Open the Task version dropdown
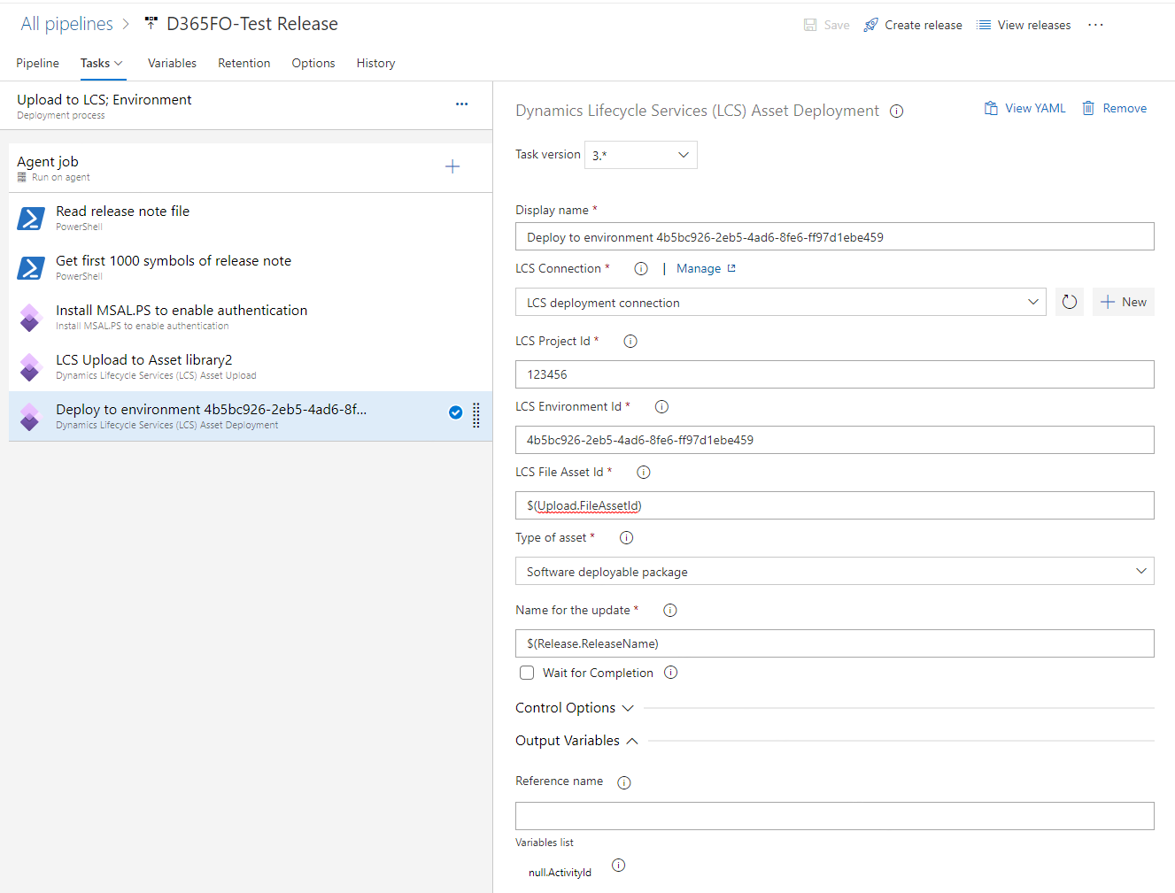 tap(639, 155)
